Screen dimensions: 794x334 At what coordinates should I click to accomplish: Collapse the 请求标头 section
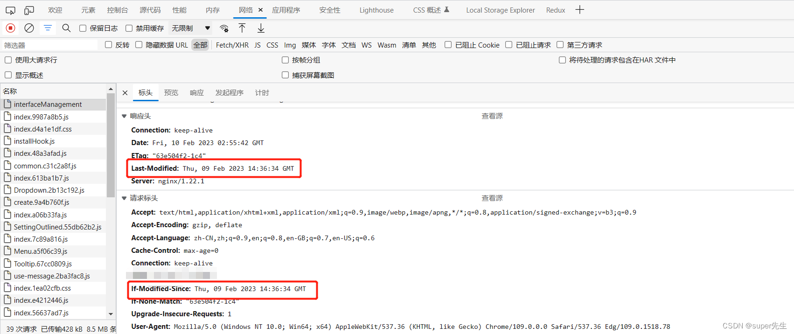124,198
